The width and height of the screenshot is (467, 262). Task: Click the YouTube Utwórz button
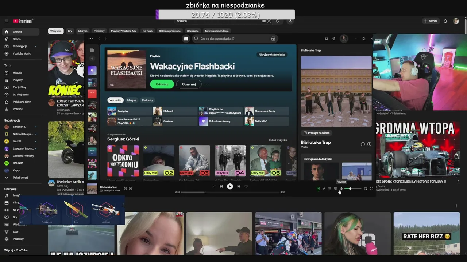[431, 21]
